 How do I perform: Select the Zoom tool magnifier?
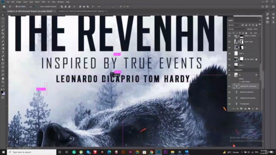click(x=3, y=82)
